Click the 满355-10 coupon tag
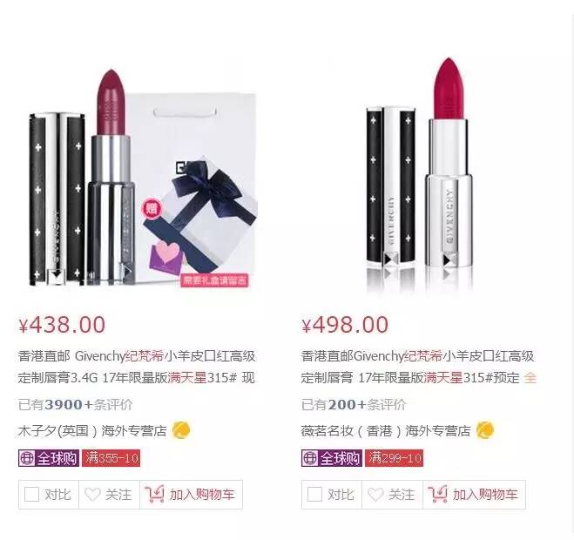 pyautogui.click(x=111, y=458)
